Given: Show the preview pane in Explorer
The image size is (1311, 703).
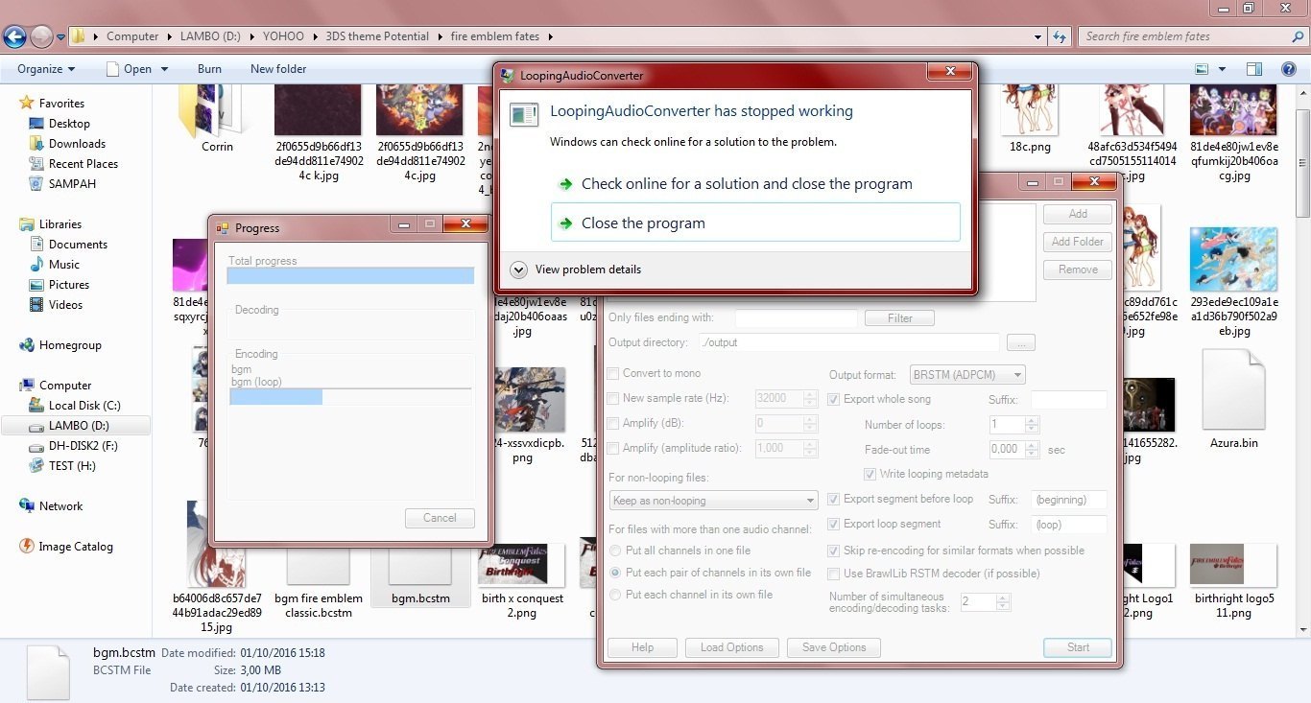Looking at the screenshot, I should [x=1253, y=69].
